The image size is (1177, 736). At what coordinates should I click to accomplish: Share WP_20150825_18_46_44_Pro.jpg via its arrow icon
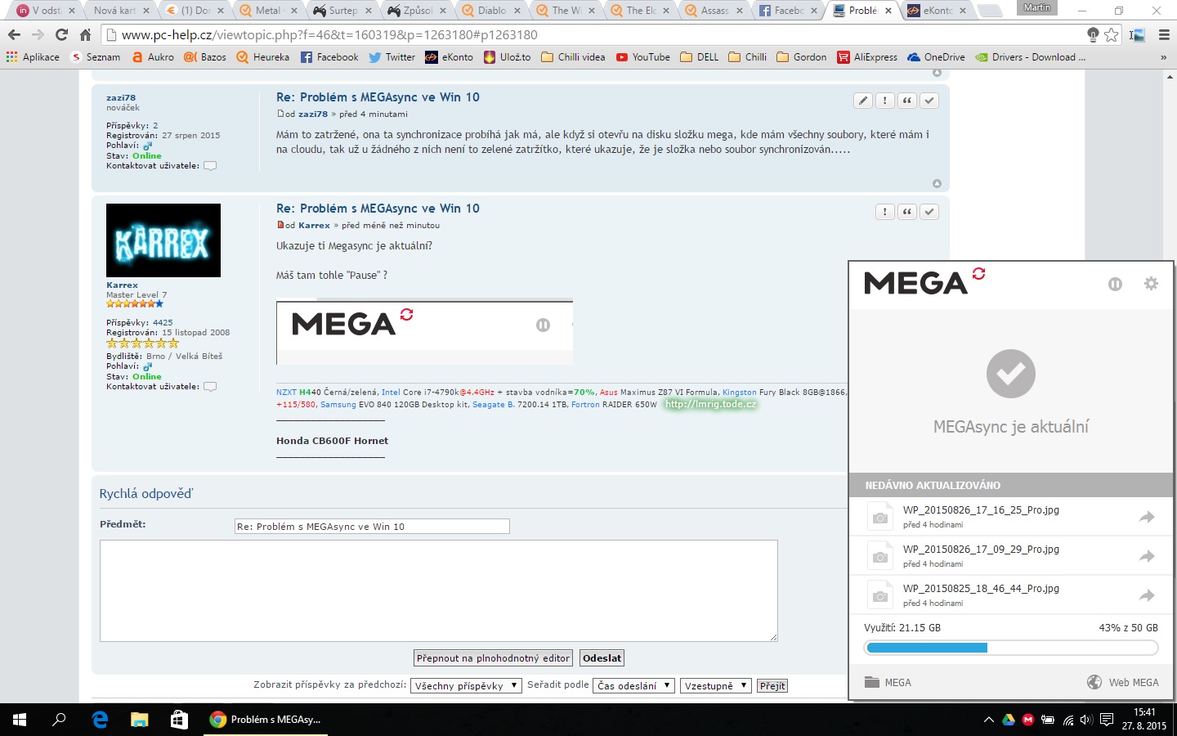click(x=1147, y=595)
